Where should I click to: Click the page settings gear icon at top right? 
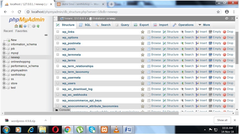(x=227, y=18)
